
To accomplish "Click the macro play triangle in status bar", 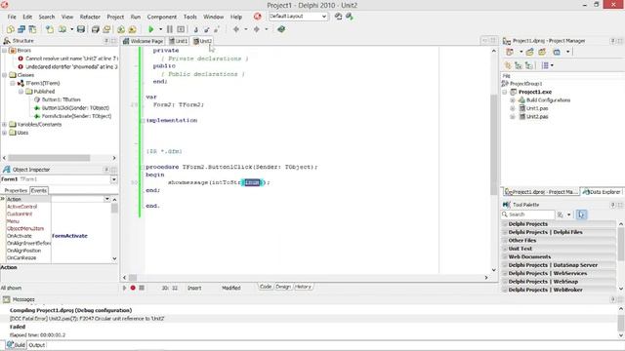I will click(x=124, y=288).
